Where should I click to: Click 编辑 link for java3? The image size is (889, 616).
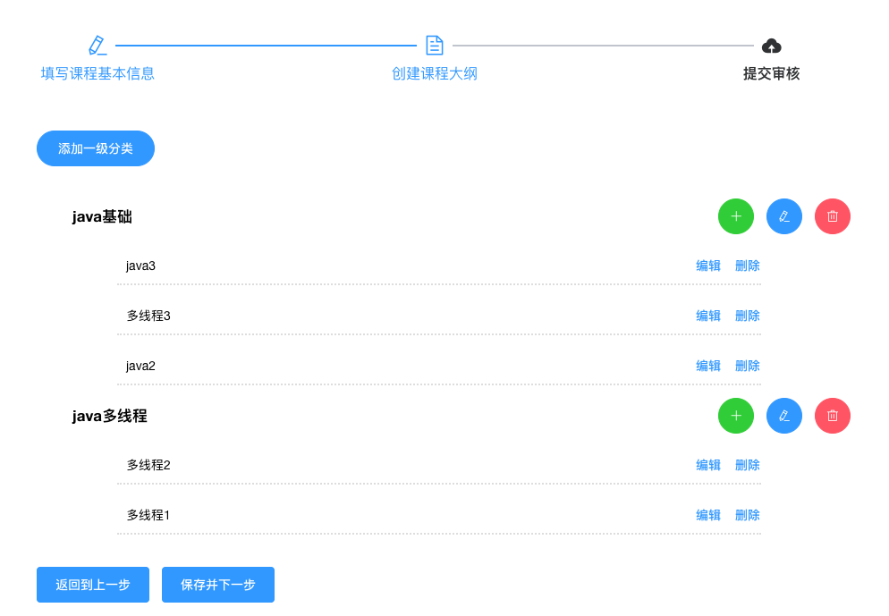point(708,266)
